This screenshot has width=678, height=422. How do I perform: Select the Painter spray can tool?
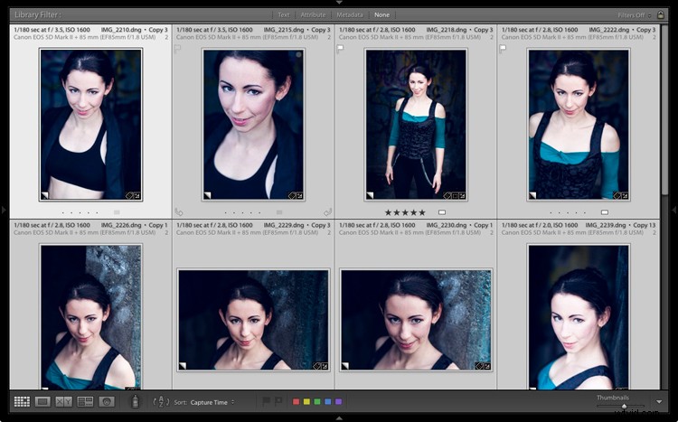pyautogui.click(x=135, y=402)
